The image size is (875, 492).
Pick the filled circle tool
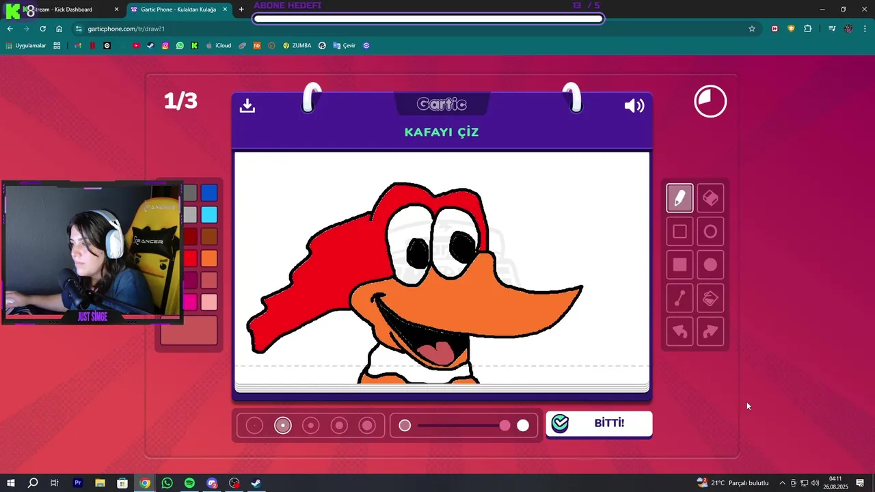tap(710, 264)
